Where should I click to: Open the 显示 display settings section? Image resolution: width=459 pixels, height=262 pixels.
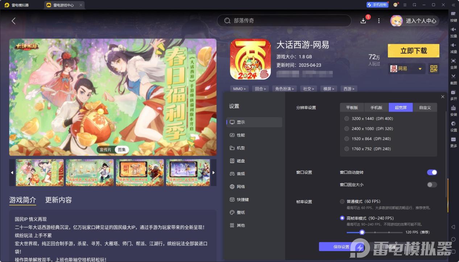point(254,122)
